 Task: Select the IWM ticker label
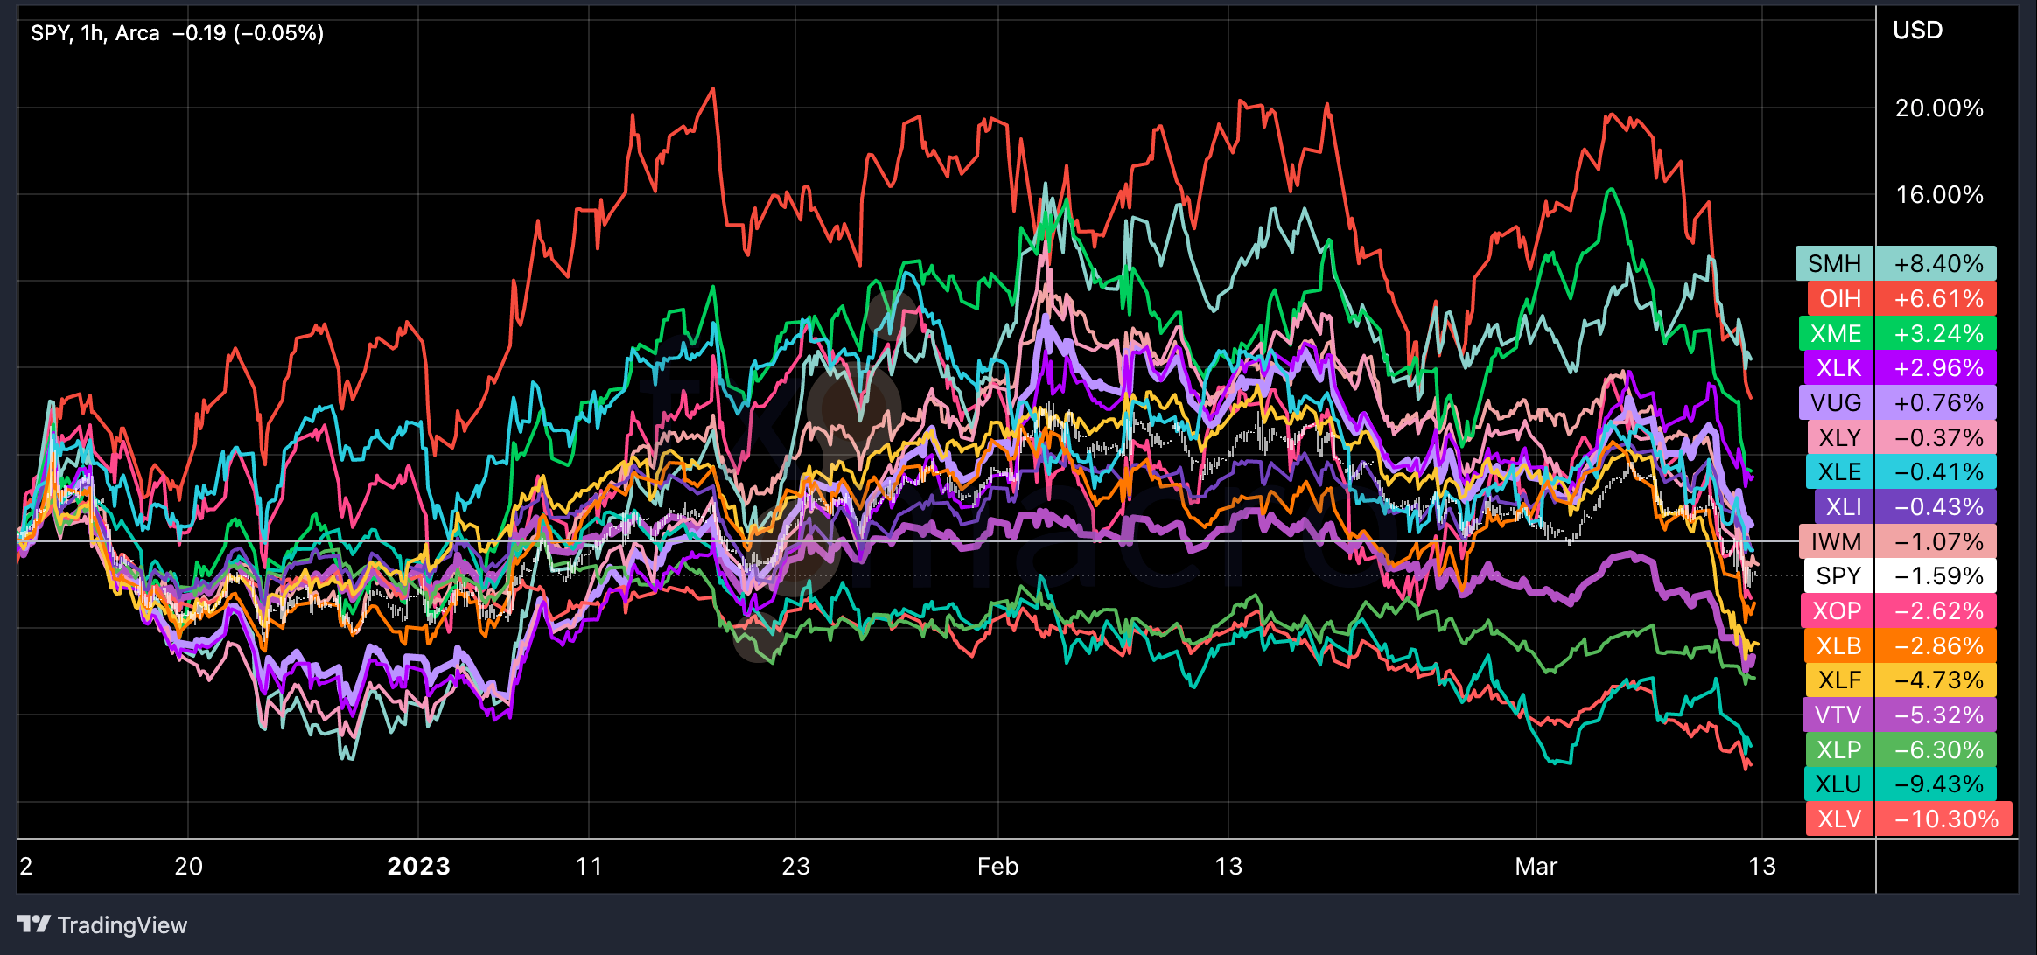pos(1836,541)
